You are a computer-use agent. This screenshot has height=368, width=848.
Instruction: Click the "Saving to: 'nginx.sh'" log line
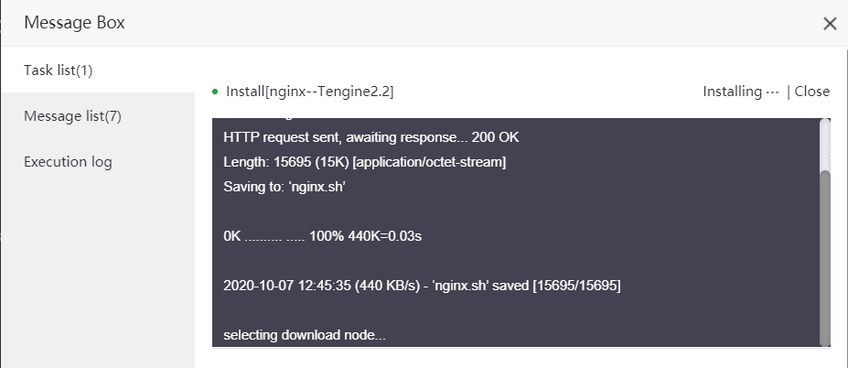pos(296,187)
